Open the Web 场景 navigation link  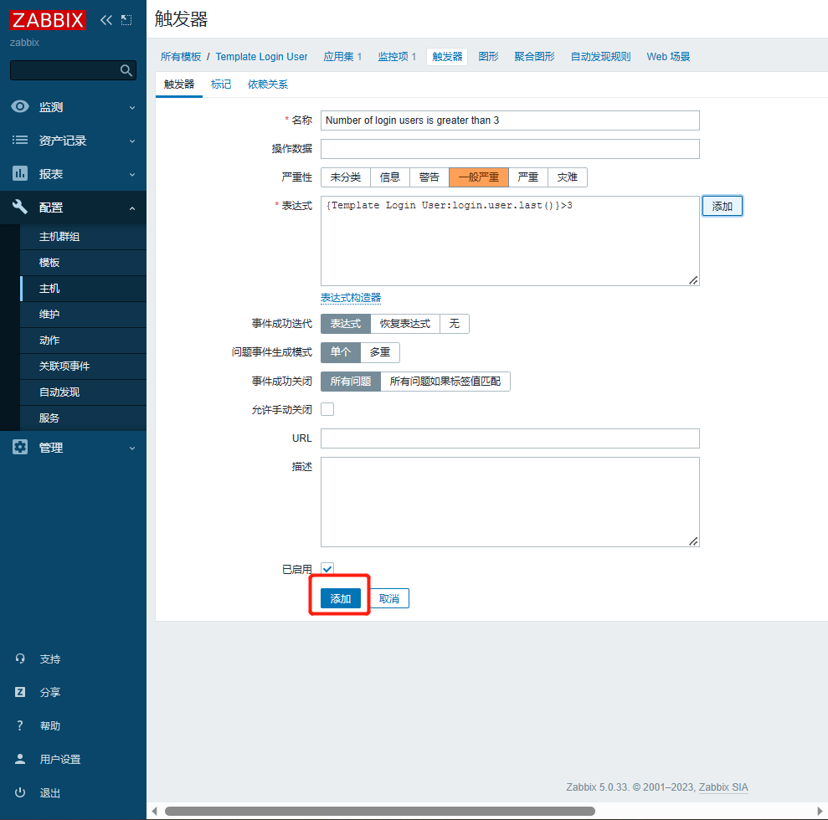(668, 56)
